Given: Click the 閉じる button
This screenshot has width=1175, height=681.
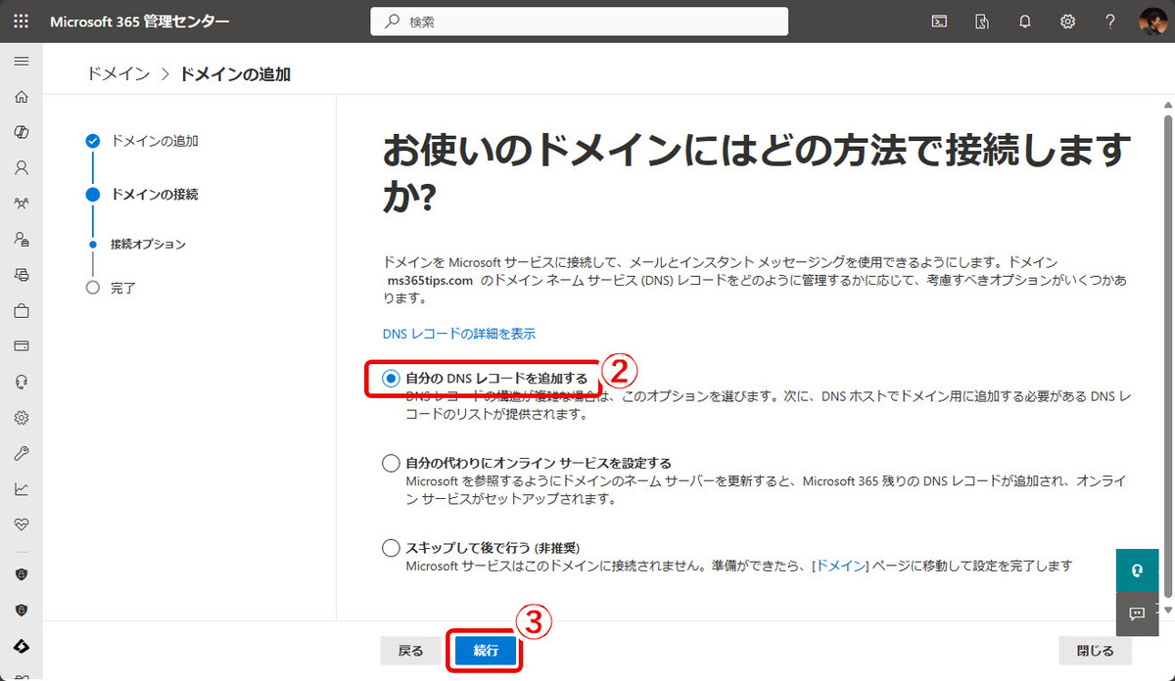Looking at the screenshot, I should pos(1095,651).
